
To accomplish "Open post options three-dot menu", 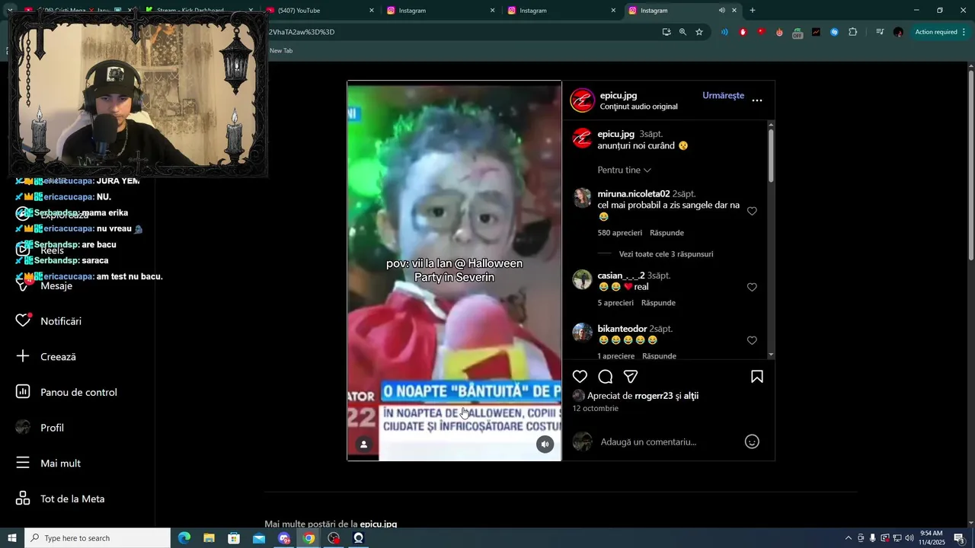I will (757, 100).
